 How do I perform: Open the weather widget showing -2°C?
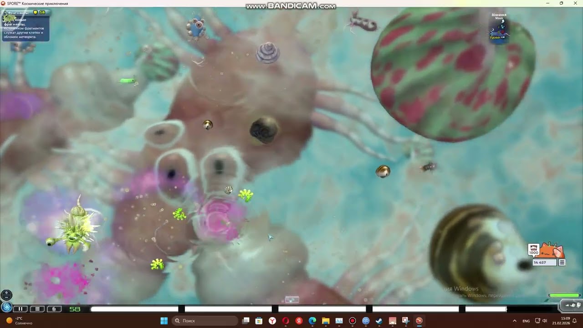pyautogui.click(x=18, y=321)
